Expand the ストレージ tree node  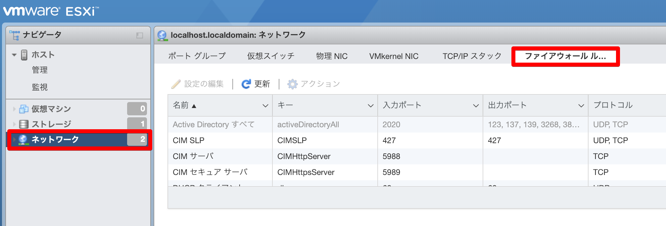click(x=14, y=124)
